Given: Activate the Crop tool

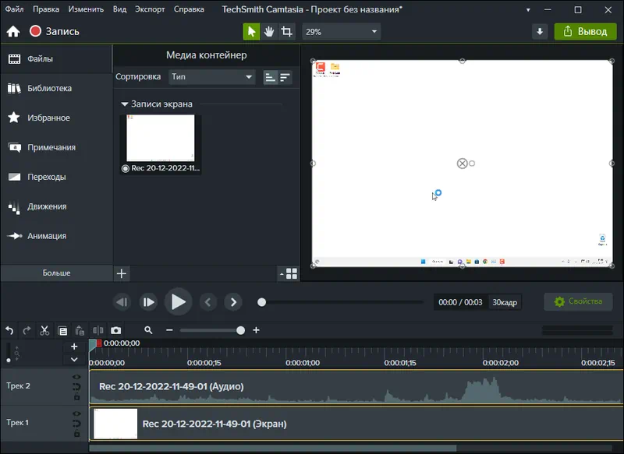Looking at the screenshot, I should point(286,31).
